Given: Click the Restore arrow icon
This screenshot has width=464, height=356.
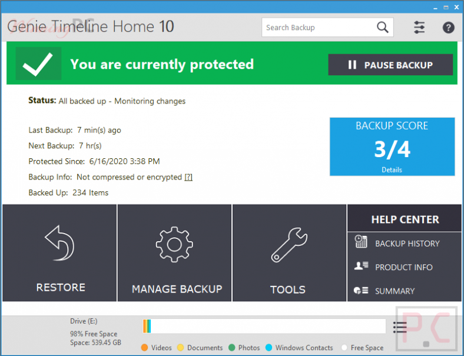Looking at the screenshot, I should click(x=60, y=243).
